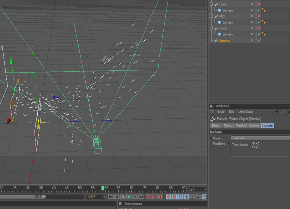Viewport: 290px width, 209px height.
Task: Click the green playhead on timeline ruler
Action: (103, 188)
